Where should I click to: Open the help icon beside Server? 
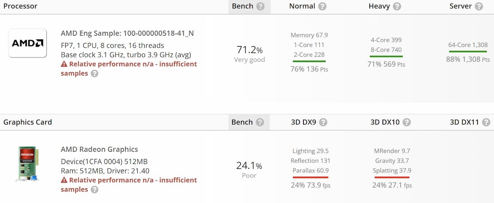point(479,6)
